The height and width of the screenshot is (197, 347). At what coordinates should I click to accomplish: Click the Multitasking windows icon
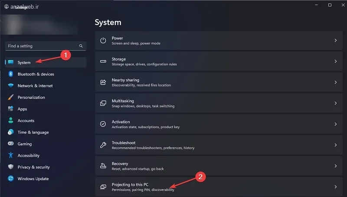[103, 103]
